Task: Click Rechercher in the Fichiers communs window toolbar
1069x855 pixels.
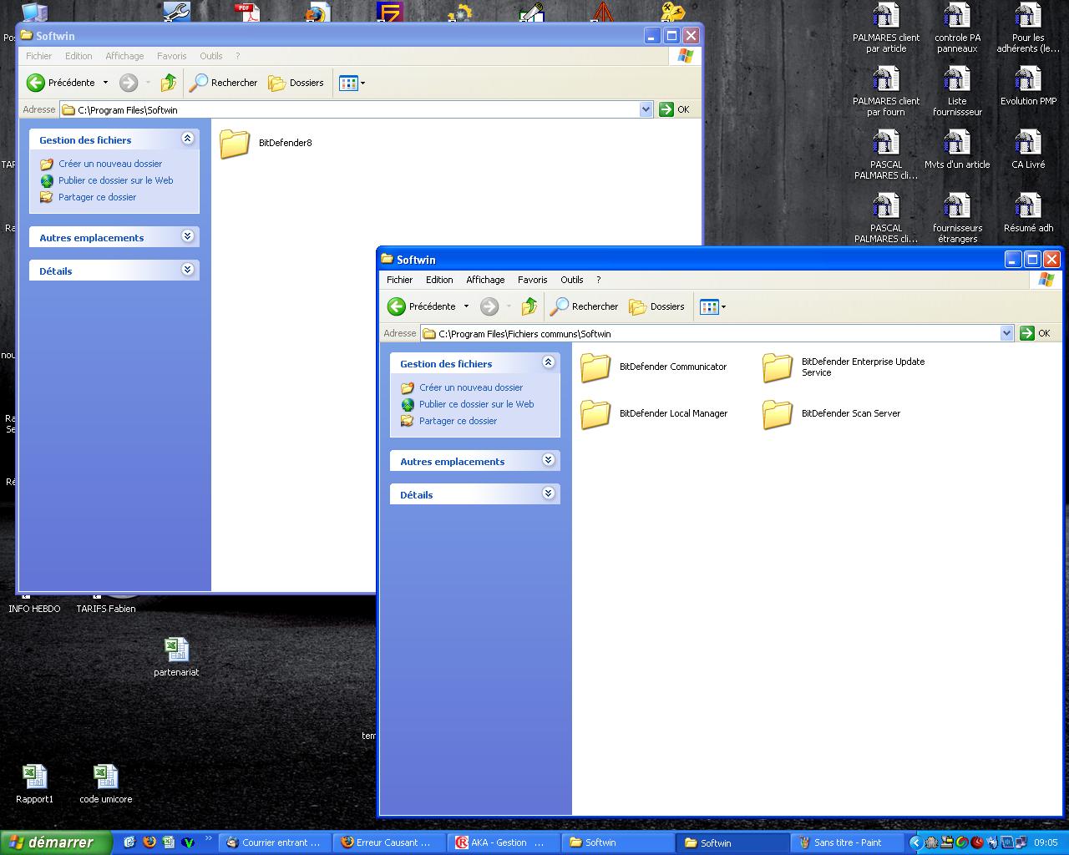Action: point(584,306)
